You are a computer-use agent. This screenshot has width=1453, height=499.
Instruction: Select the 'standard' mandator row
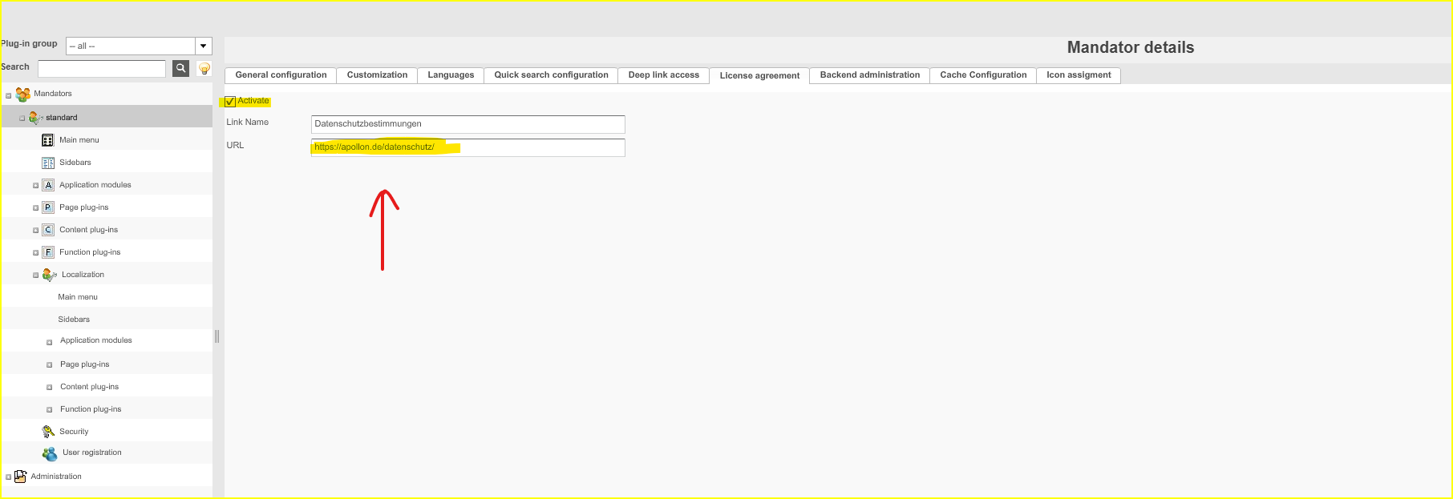pos(107,118)
